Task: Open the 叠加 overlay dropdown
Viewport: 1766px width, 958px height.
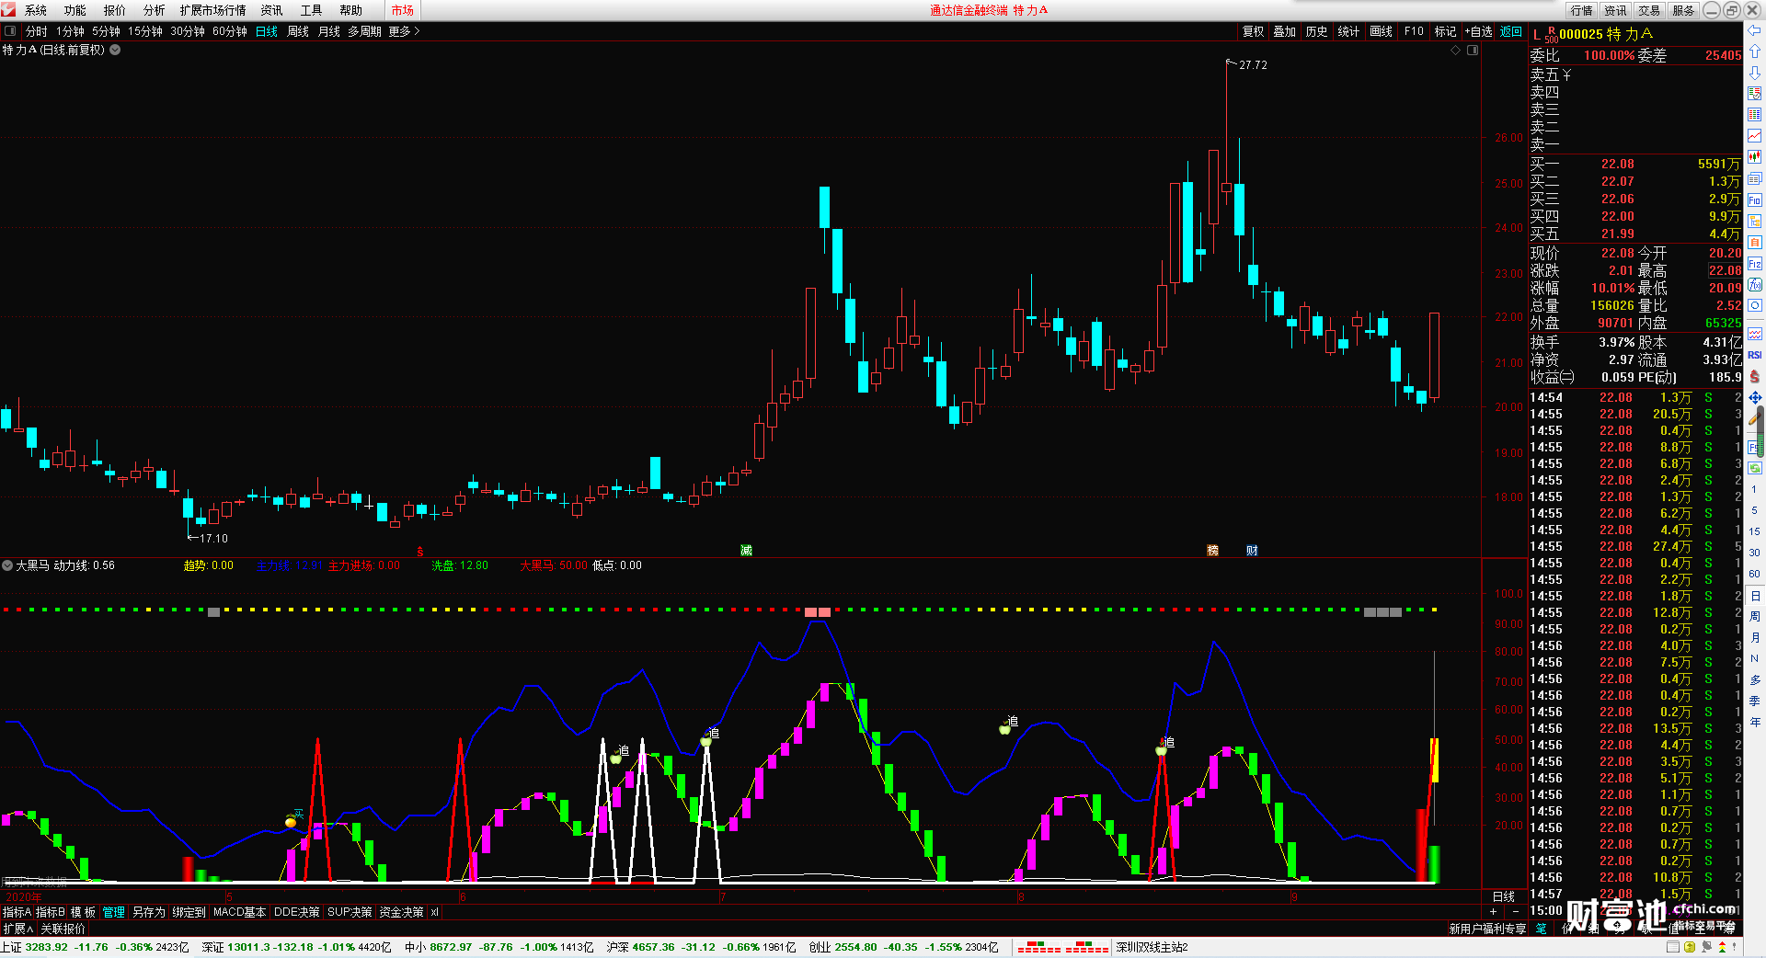Action: (1284, 31)
